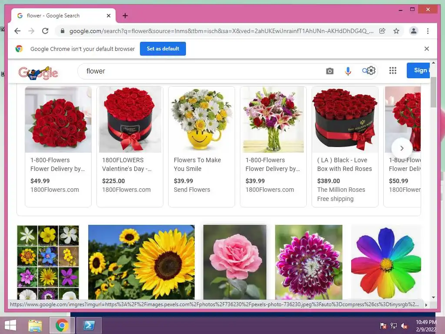Open a new tab
Screen dimensions: 445x334
point(125,16)
